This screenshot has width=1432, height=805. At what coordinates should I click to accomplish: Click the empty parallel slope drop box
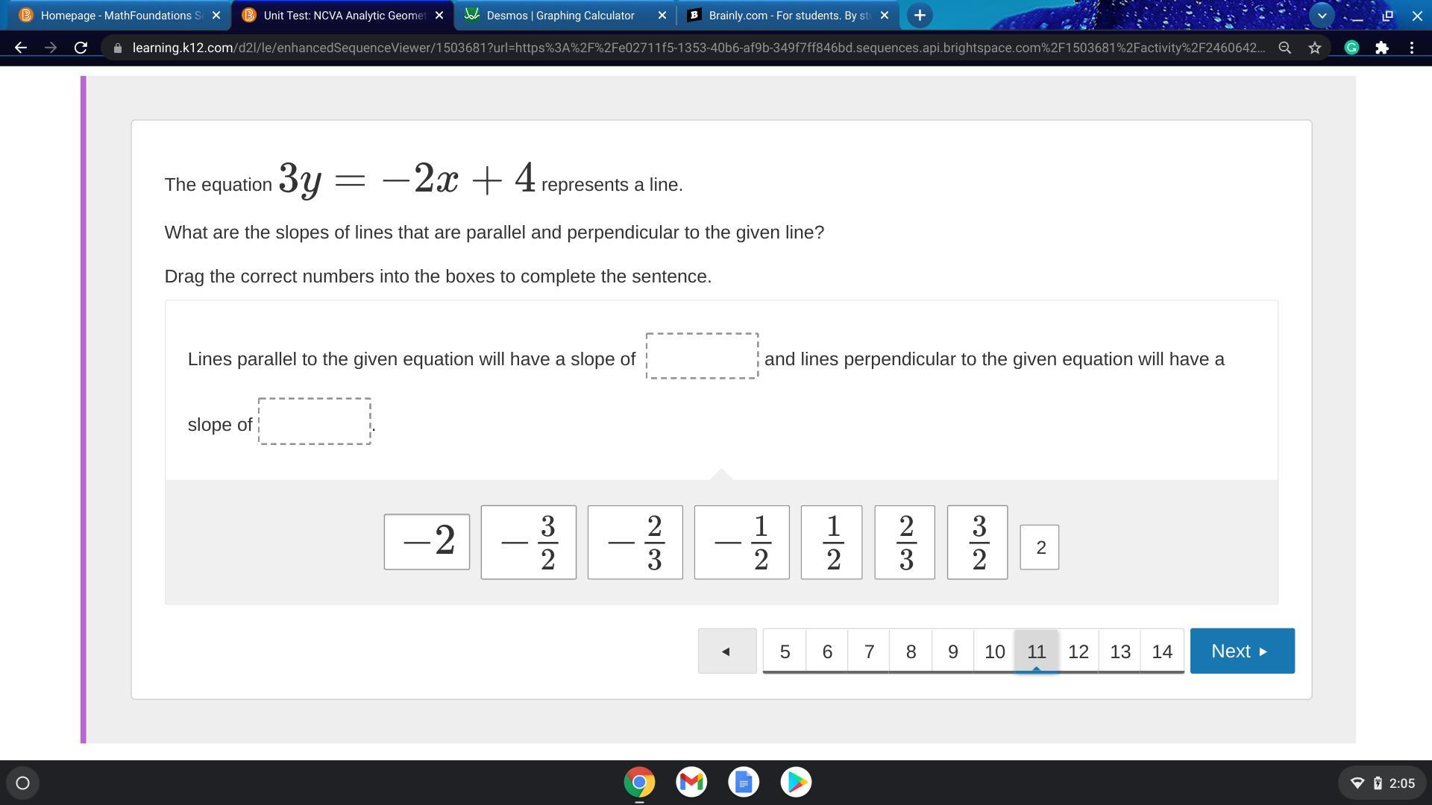702,356
